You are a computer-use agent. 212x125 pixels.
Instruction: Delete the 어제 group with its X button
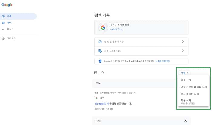(185, 121)
